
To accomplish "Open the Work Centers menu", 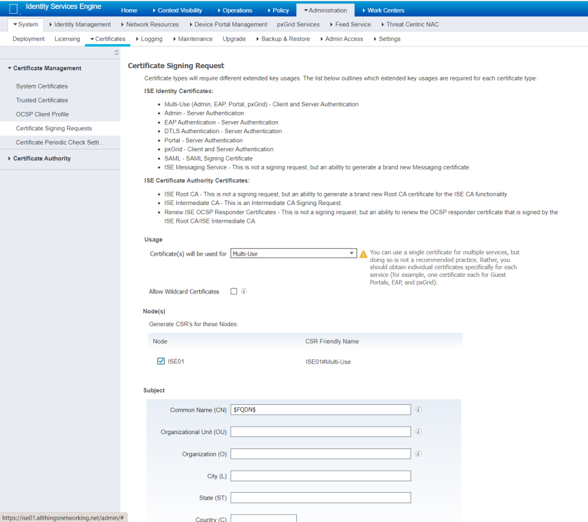I will pos(383,10).
